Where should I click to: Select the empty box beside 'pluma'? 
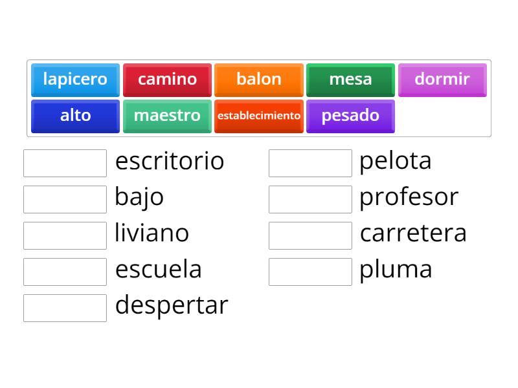[310, 272]
